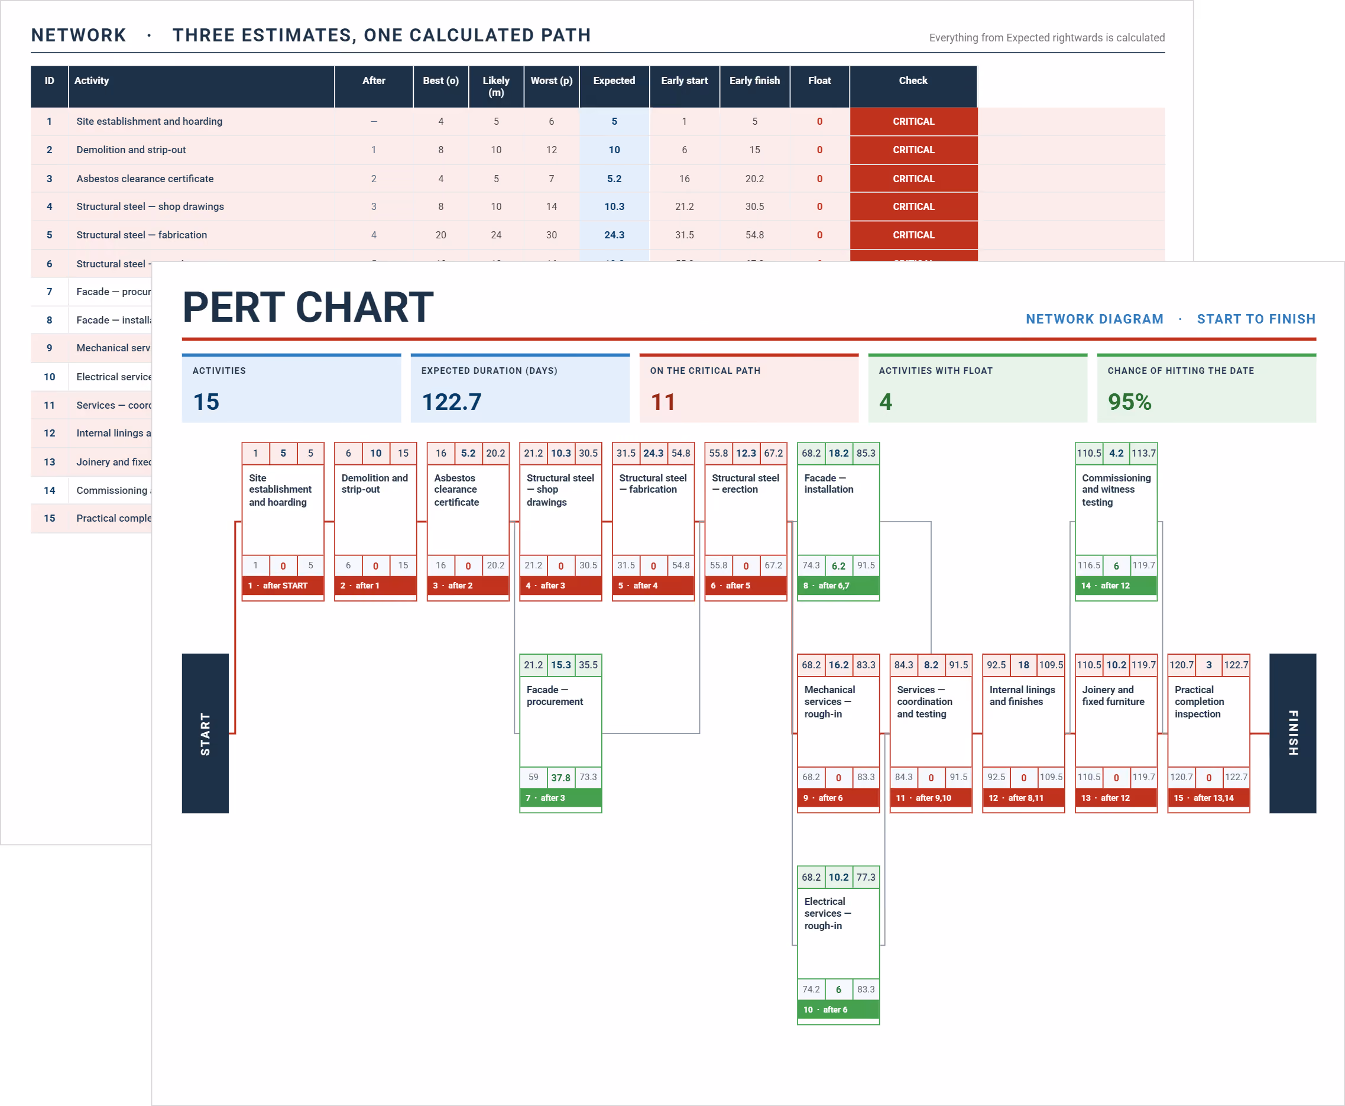Select the Activities With Float 4 card
Image resolution: width=1345 pixels, height=1106 pixels.
977,388
